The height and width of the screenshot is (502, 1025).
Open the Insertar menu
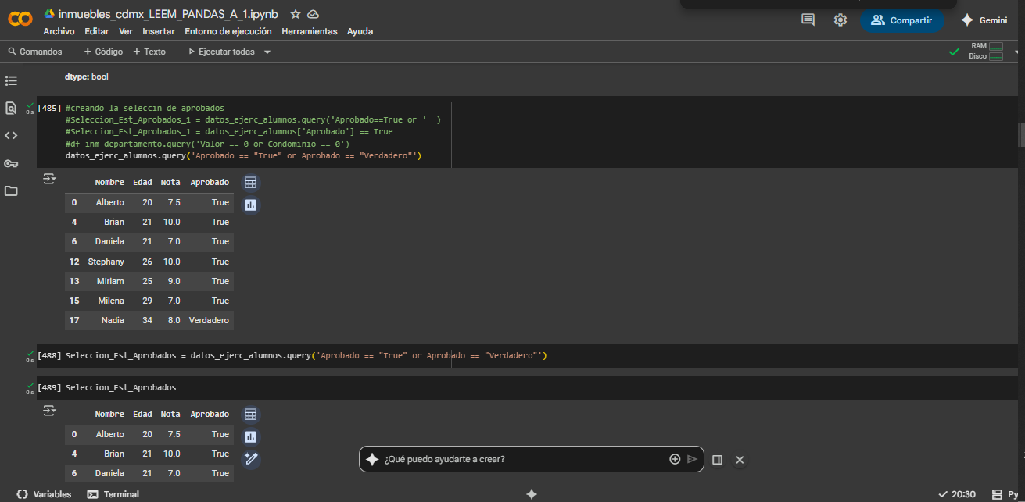159,31
